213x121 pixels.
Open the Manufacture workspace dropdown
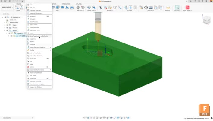coord(7,7)
